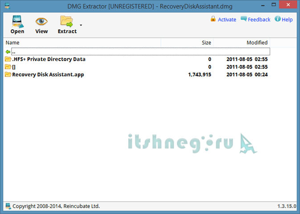Click the status bar DMG icon
This screenshot has height=214, width=300.
click(8, 206)
